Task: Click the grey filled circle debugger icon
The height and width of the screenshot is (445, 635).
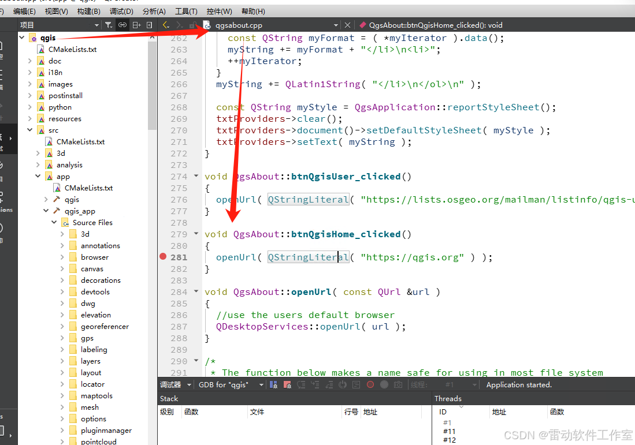Action: tap(384, 385)
